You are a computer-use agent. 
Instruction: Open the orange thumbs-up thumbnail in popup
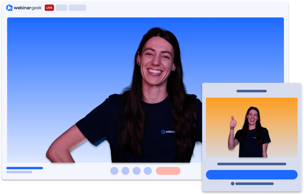point(252,127)
